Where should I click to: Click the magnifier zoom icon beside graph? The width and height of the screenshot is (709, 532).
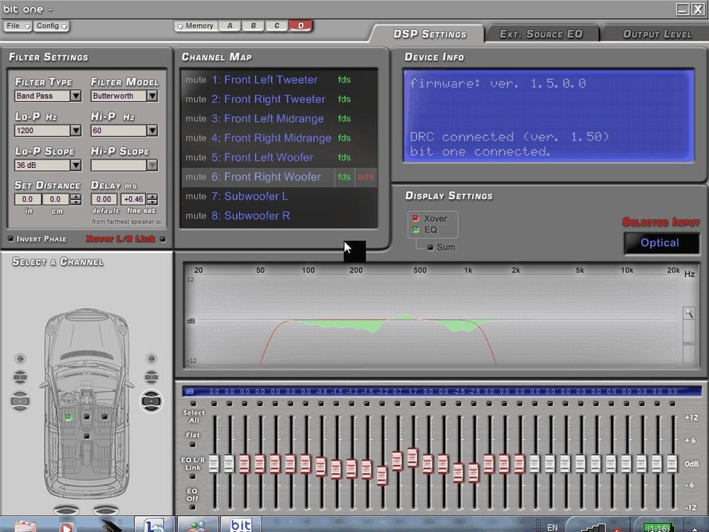coord(688,313)
